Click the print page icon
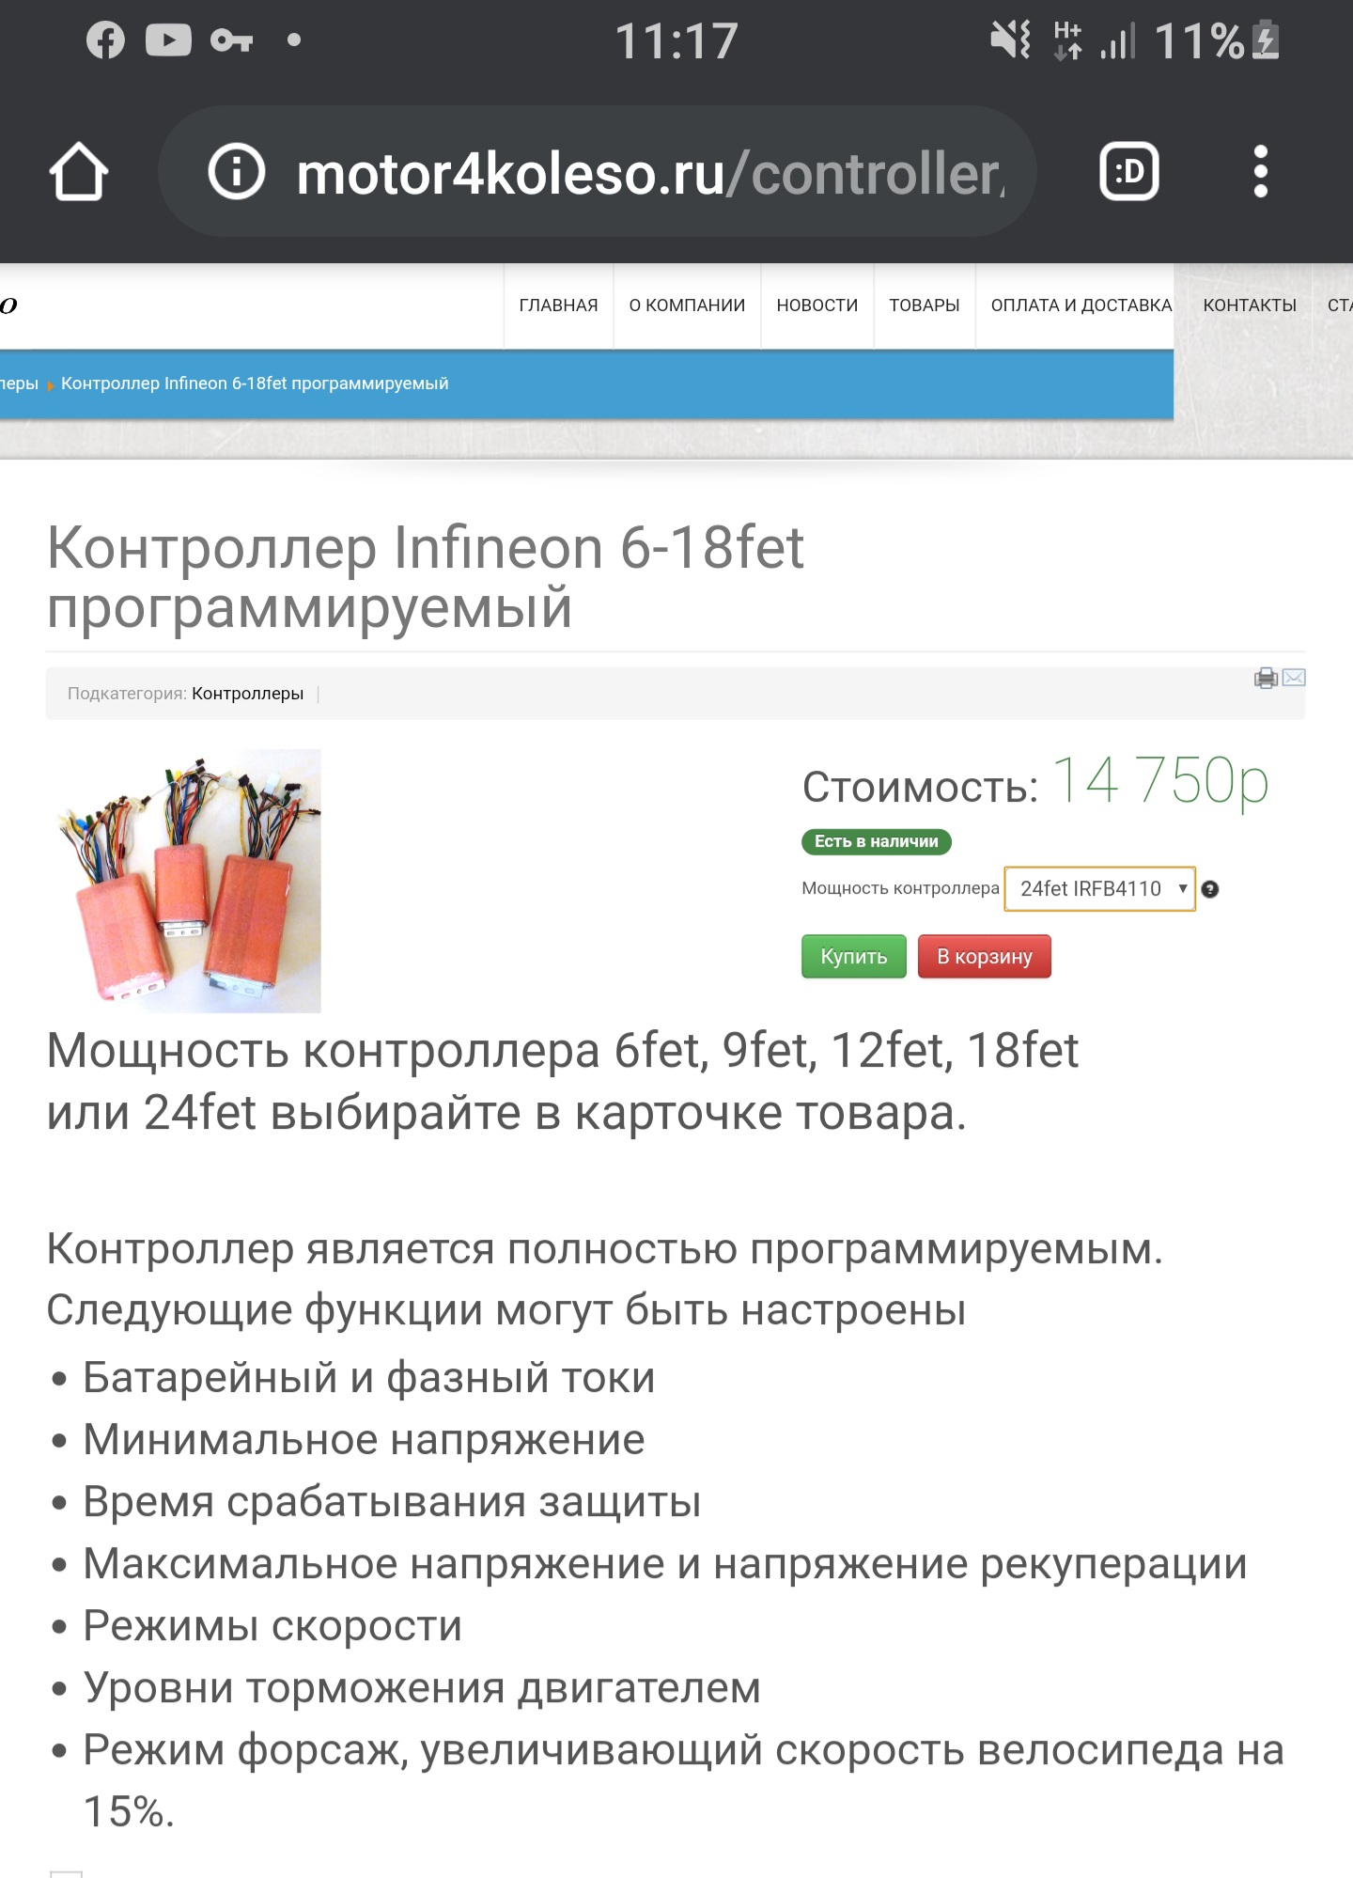The width and height of the screenshot is (1353, 1878). coord(1266,678)
